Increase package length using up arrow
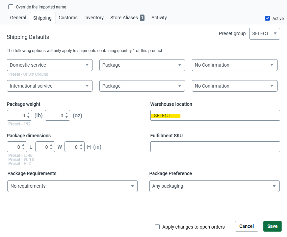The height and width of the screenshot is (237, 287). [23, 145]
